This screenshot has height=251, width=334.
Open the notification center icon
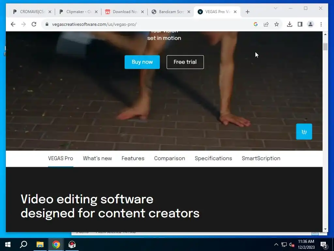pos(324,245)
